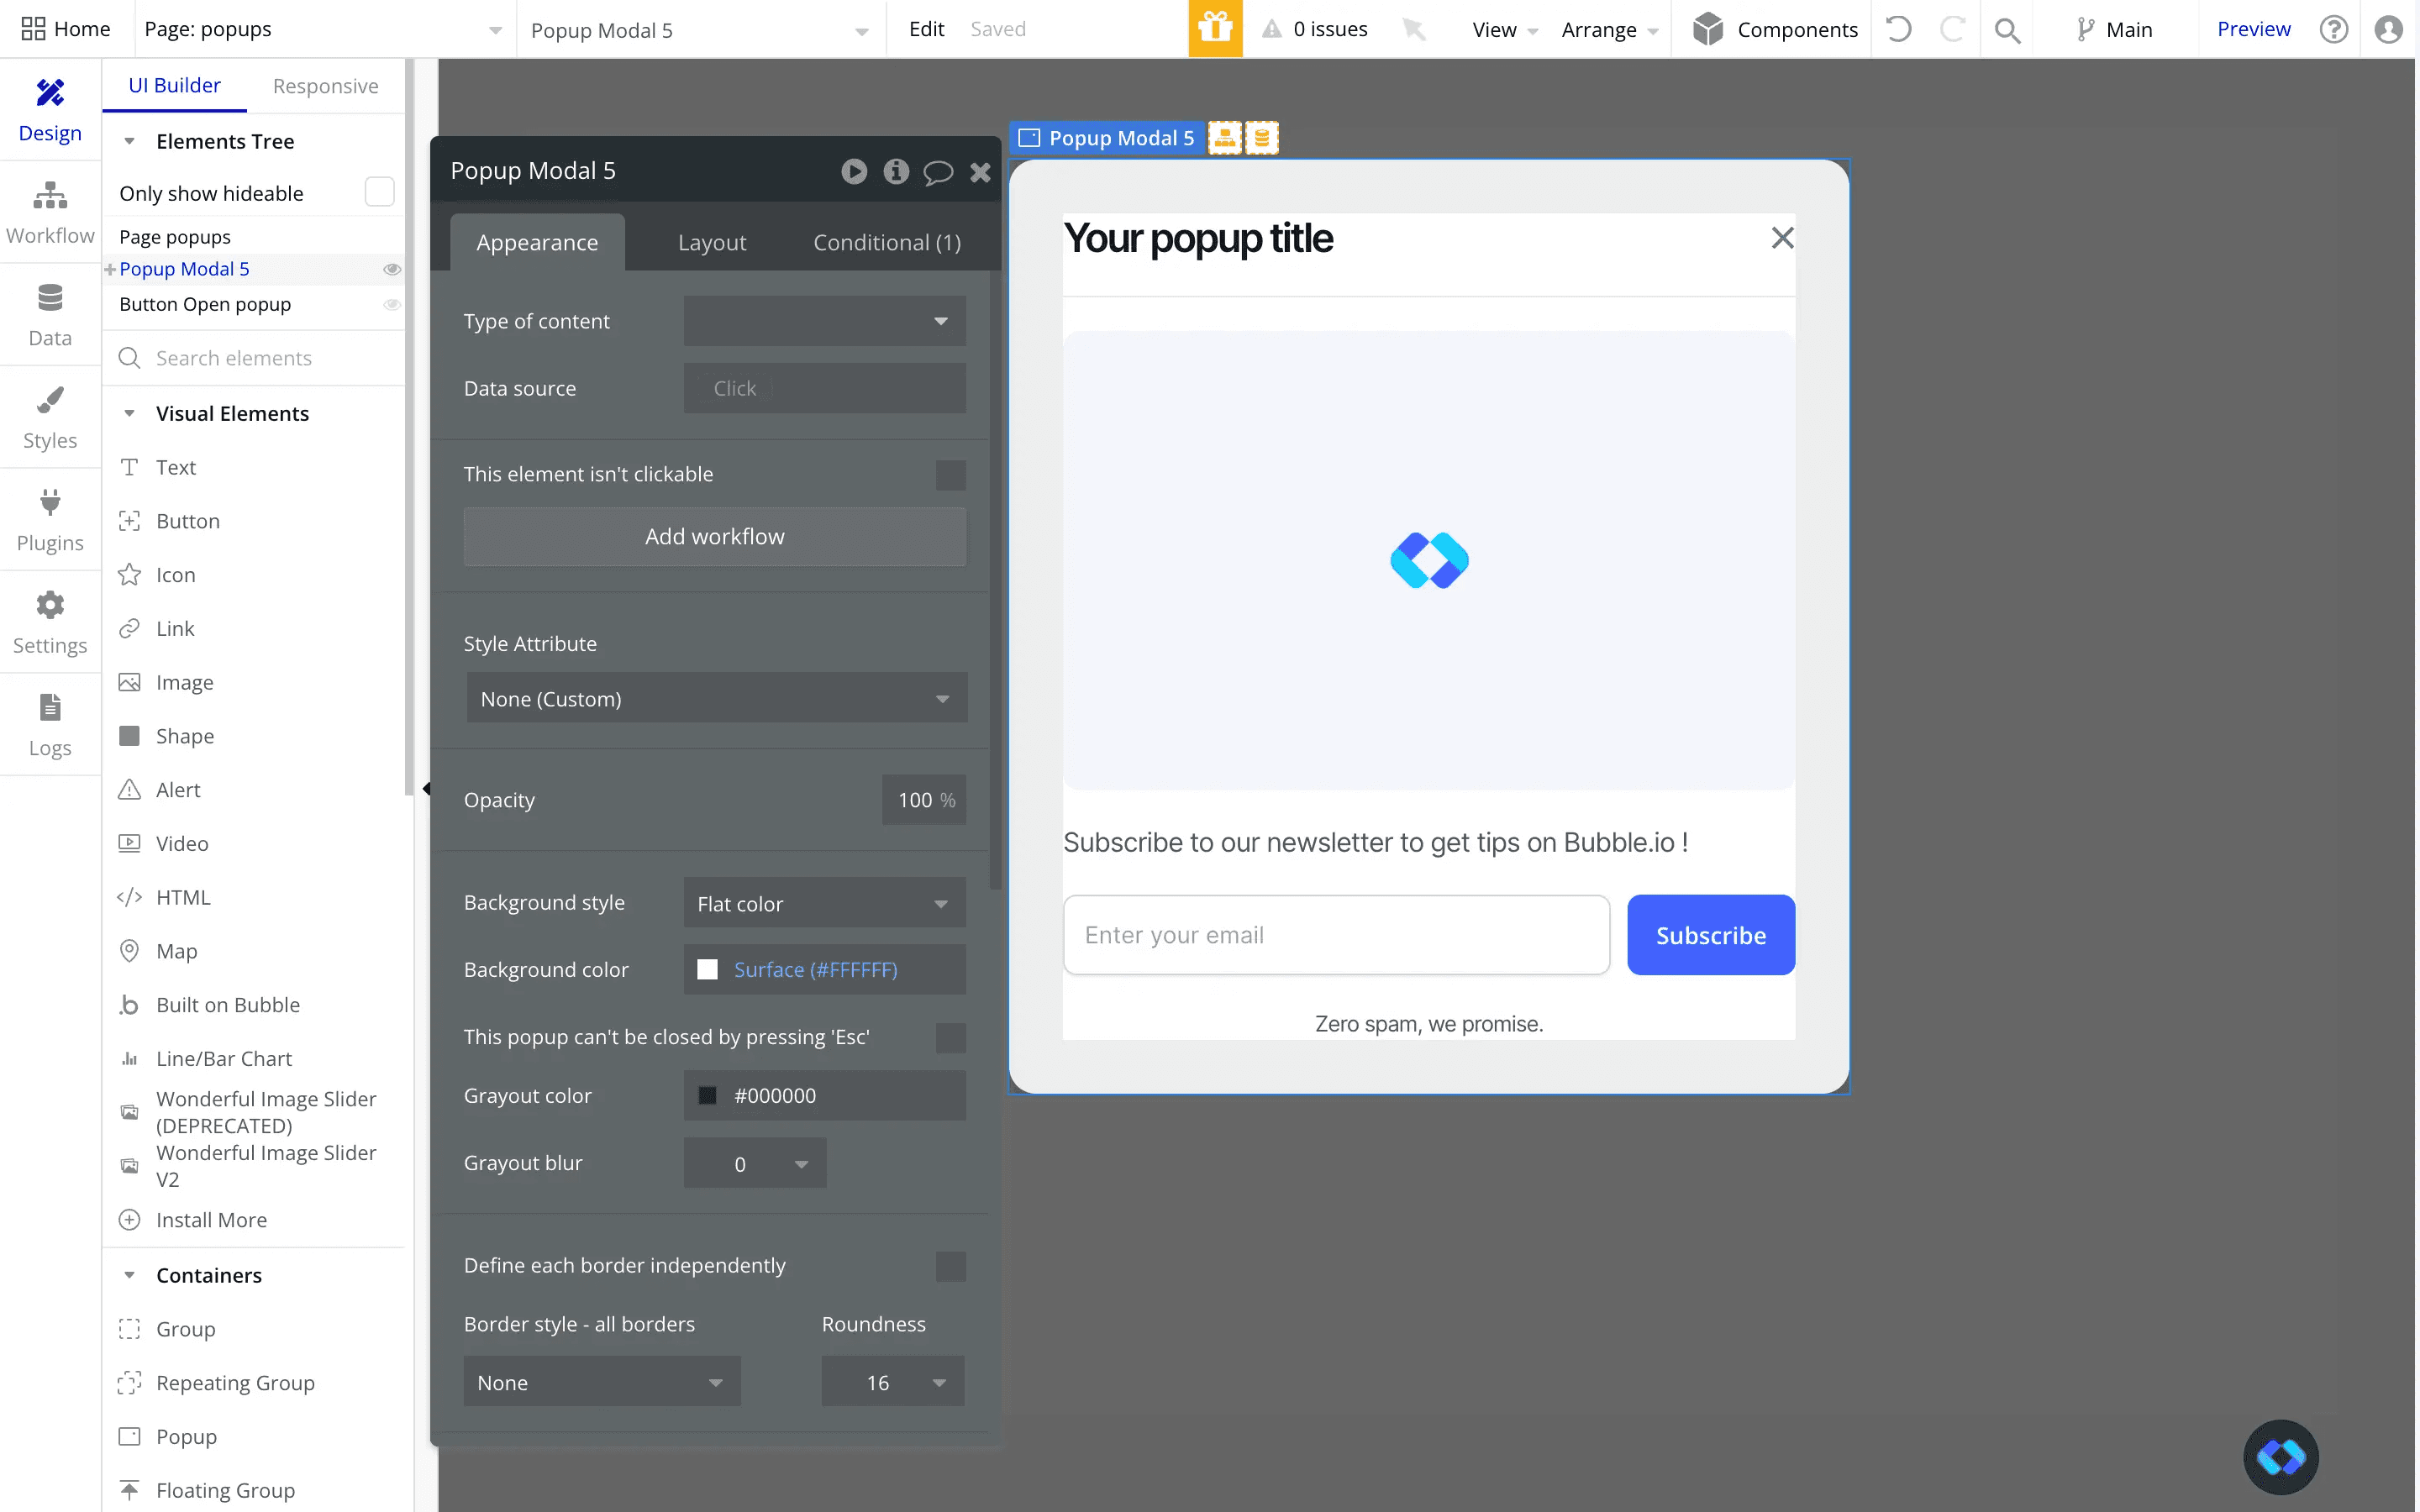The height and width of the screenshot is (1512, 2420).
Task: Click the Enter your email input field
Action: click(x=1335, y=934)
